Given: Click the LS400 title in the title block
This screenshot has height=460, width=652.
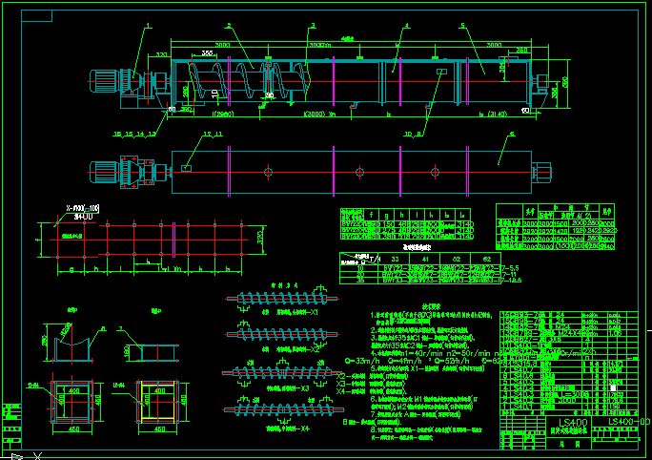Looking at the screenshot, I should [x=573, y=422].
